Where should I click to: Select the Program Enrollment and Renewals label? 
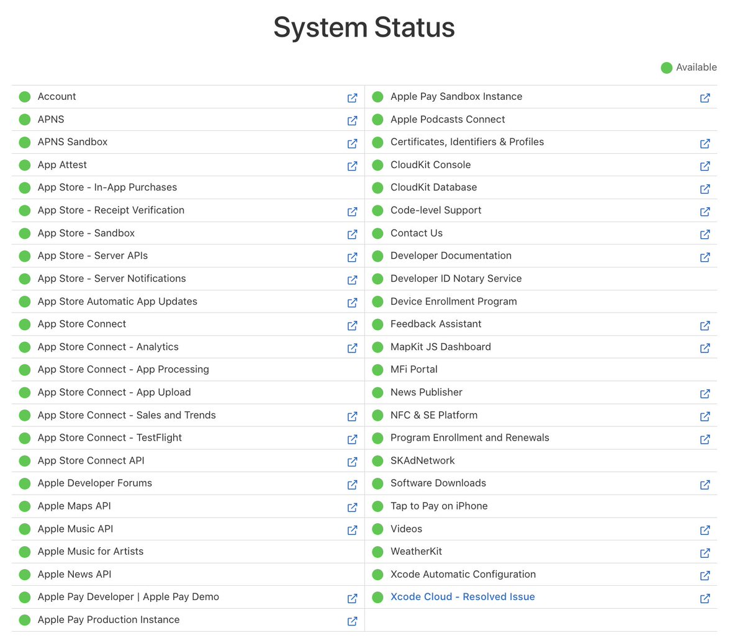[x=470, y=437]
